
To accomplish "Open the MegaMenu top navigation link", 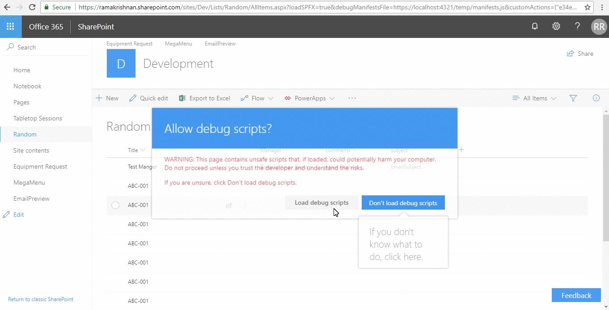I will 178,44.
